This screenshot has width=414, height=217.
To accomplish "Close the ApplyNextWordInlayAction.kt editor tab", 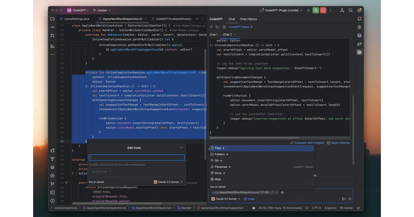I will [x=145, y=19].
